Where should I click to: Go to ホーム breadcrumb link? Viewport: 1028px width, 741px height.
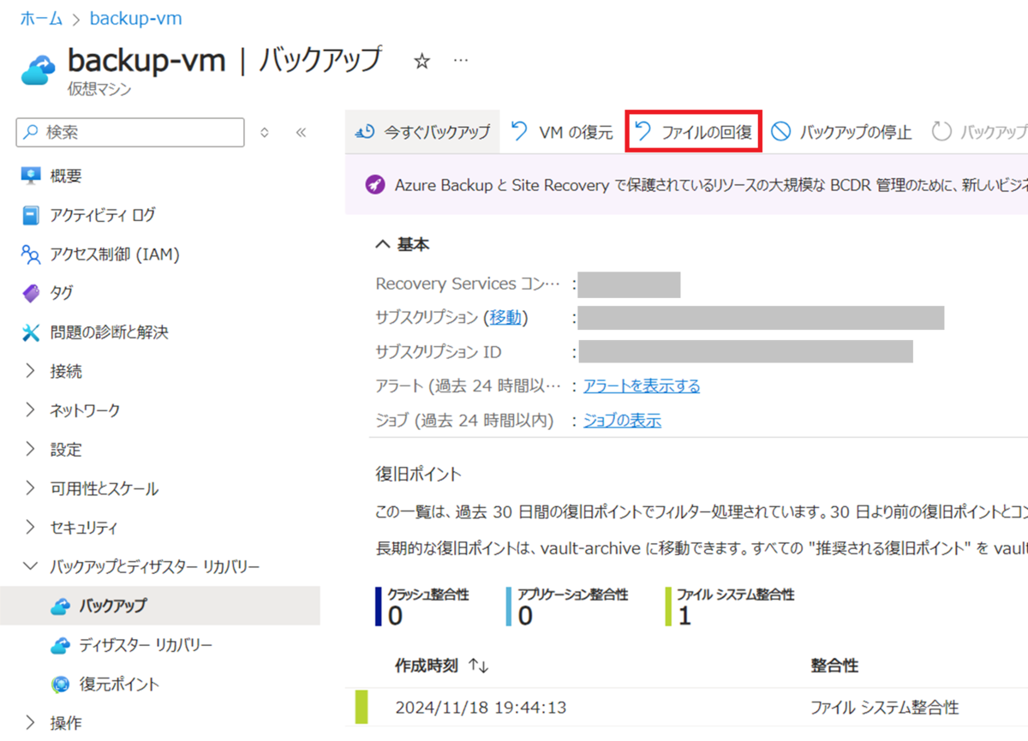point(40,18)
